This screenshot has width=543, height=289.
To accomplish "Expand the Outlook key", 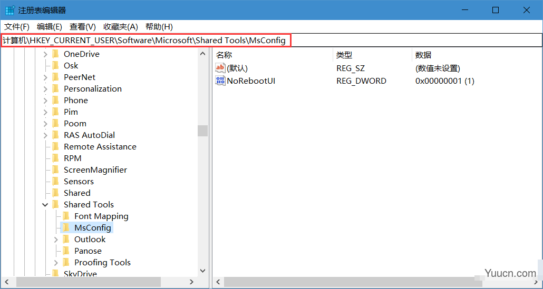I will point(56,239).
